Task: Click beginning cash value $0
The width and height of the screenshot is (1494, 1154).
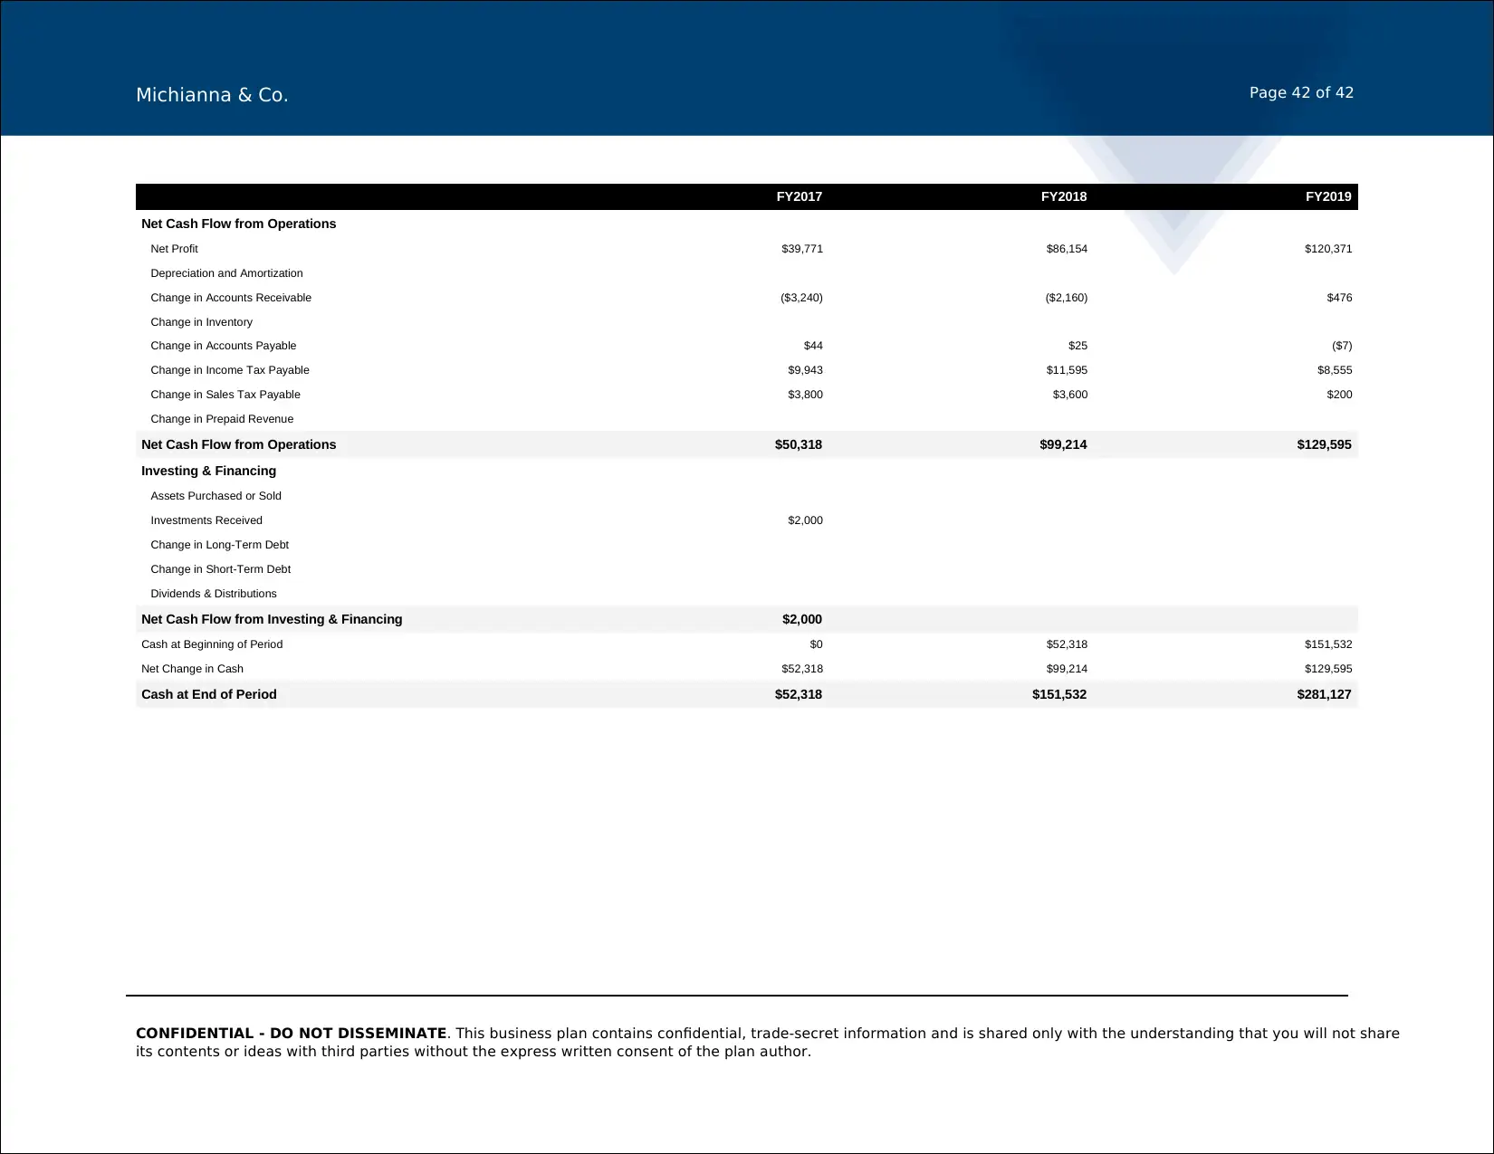Action: [816, 644]
